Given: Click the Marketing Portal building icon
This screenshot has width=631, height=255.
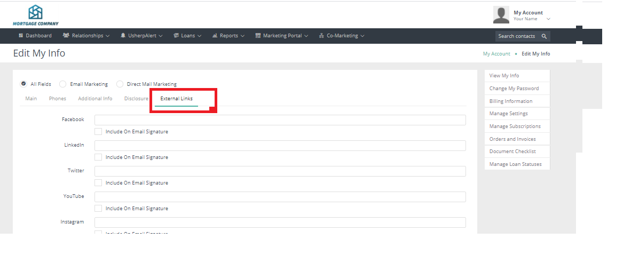Looking at the screenshot, I should tap(258, 36).
